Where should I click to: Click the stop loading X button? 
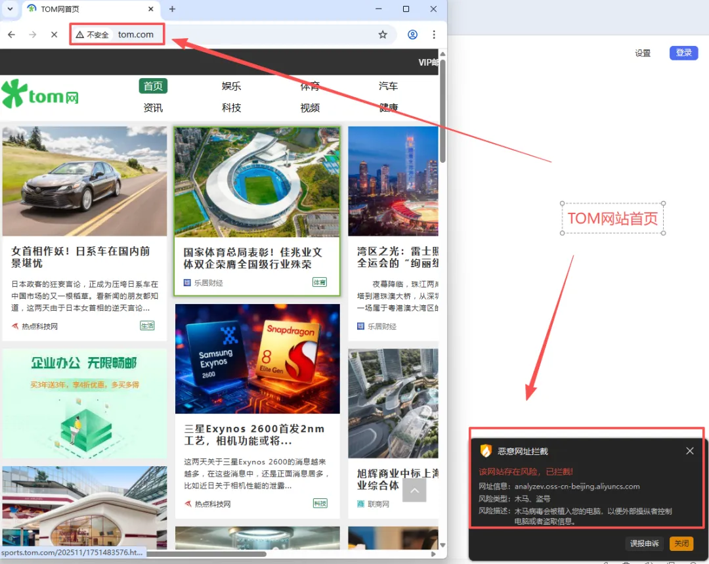[x=54, y=35]
